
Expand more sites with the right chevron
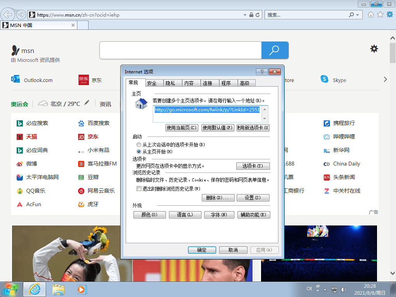[x=386, y=79]
